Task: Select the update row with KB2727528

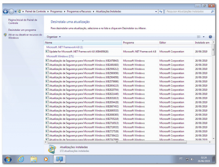Action: click(x=128, y=131)
